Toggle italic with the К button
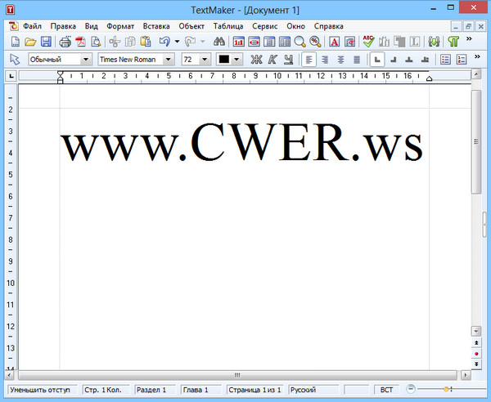Screen dimensions: 491x402 pos(272,60)
